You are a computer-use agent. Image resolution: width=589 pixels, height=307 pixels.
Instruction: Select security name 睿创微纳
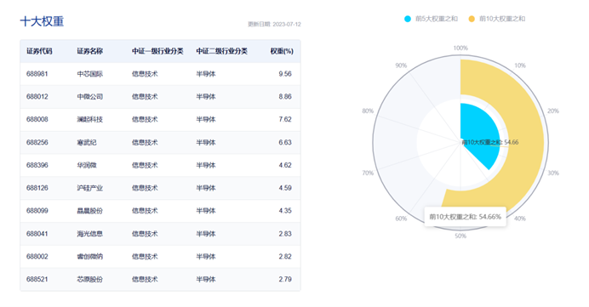click(89, 257)
